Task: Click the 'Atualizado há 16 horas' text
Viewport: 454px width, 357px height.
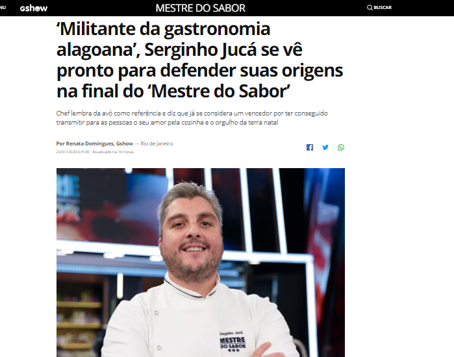Action: [112, 152]
